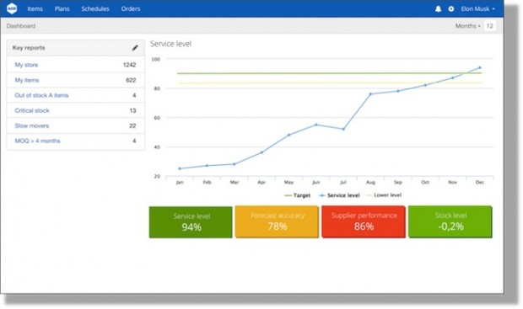Click the Jul data point on chart
Image resolution: width=523 pixels, height=309 pixels.
(x=343, y=129)
